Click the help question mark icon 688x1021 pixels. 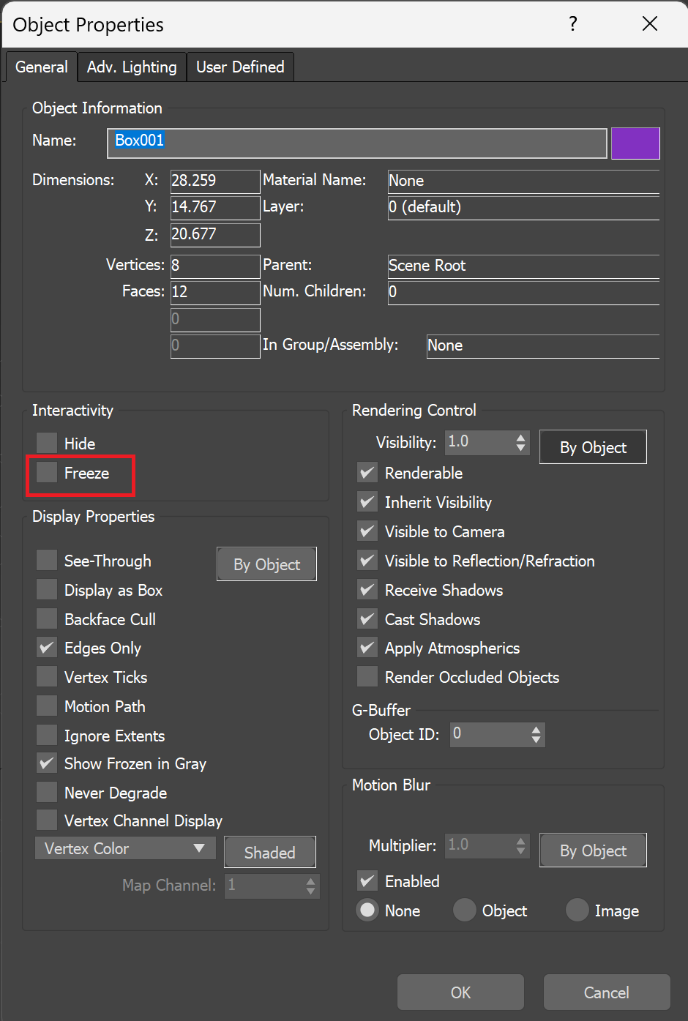pyautogui.click(x=573, y=24)
